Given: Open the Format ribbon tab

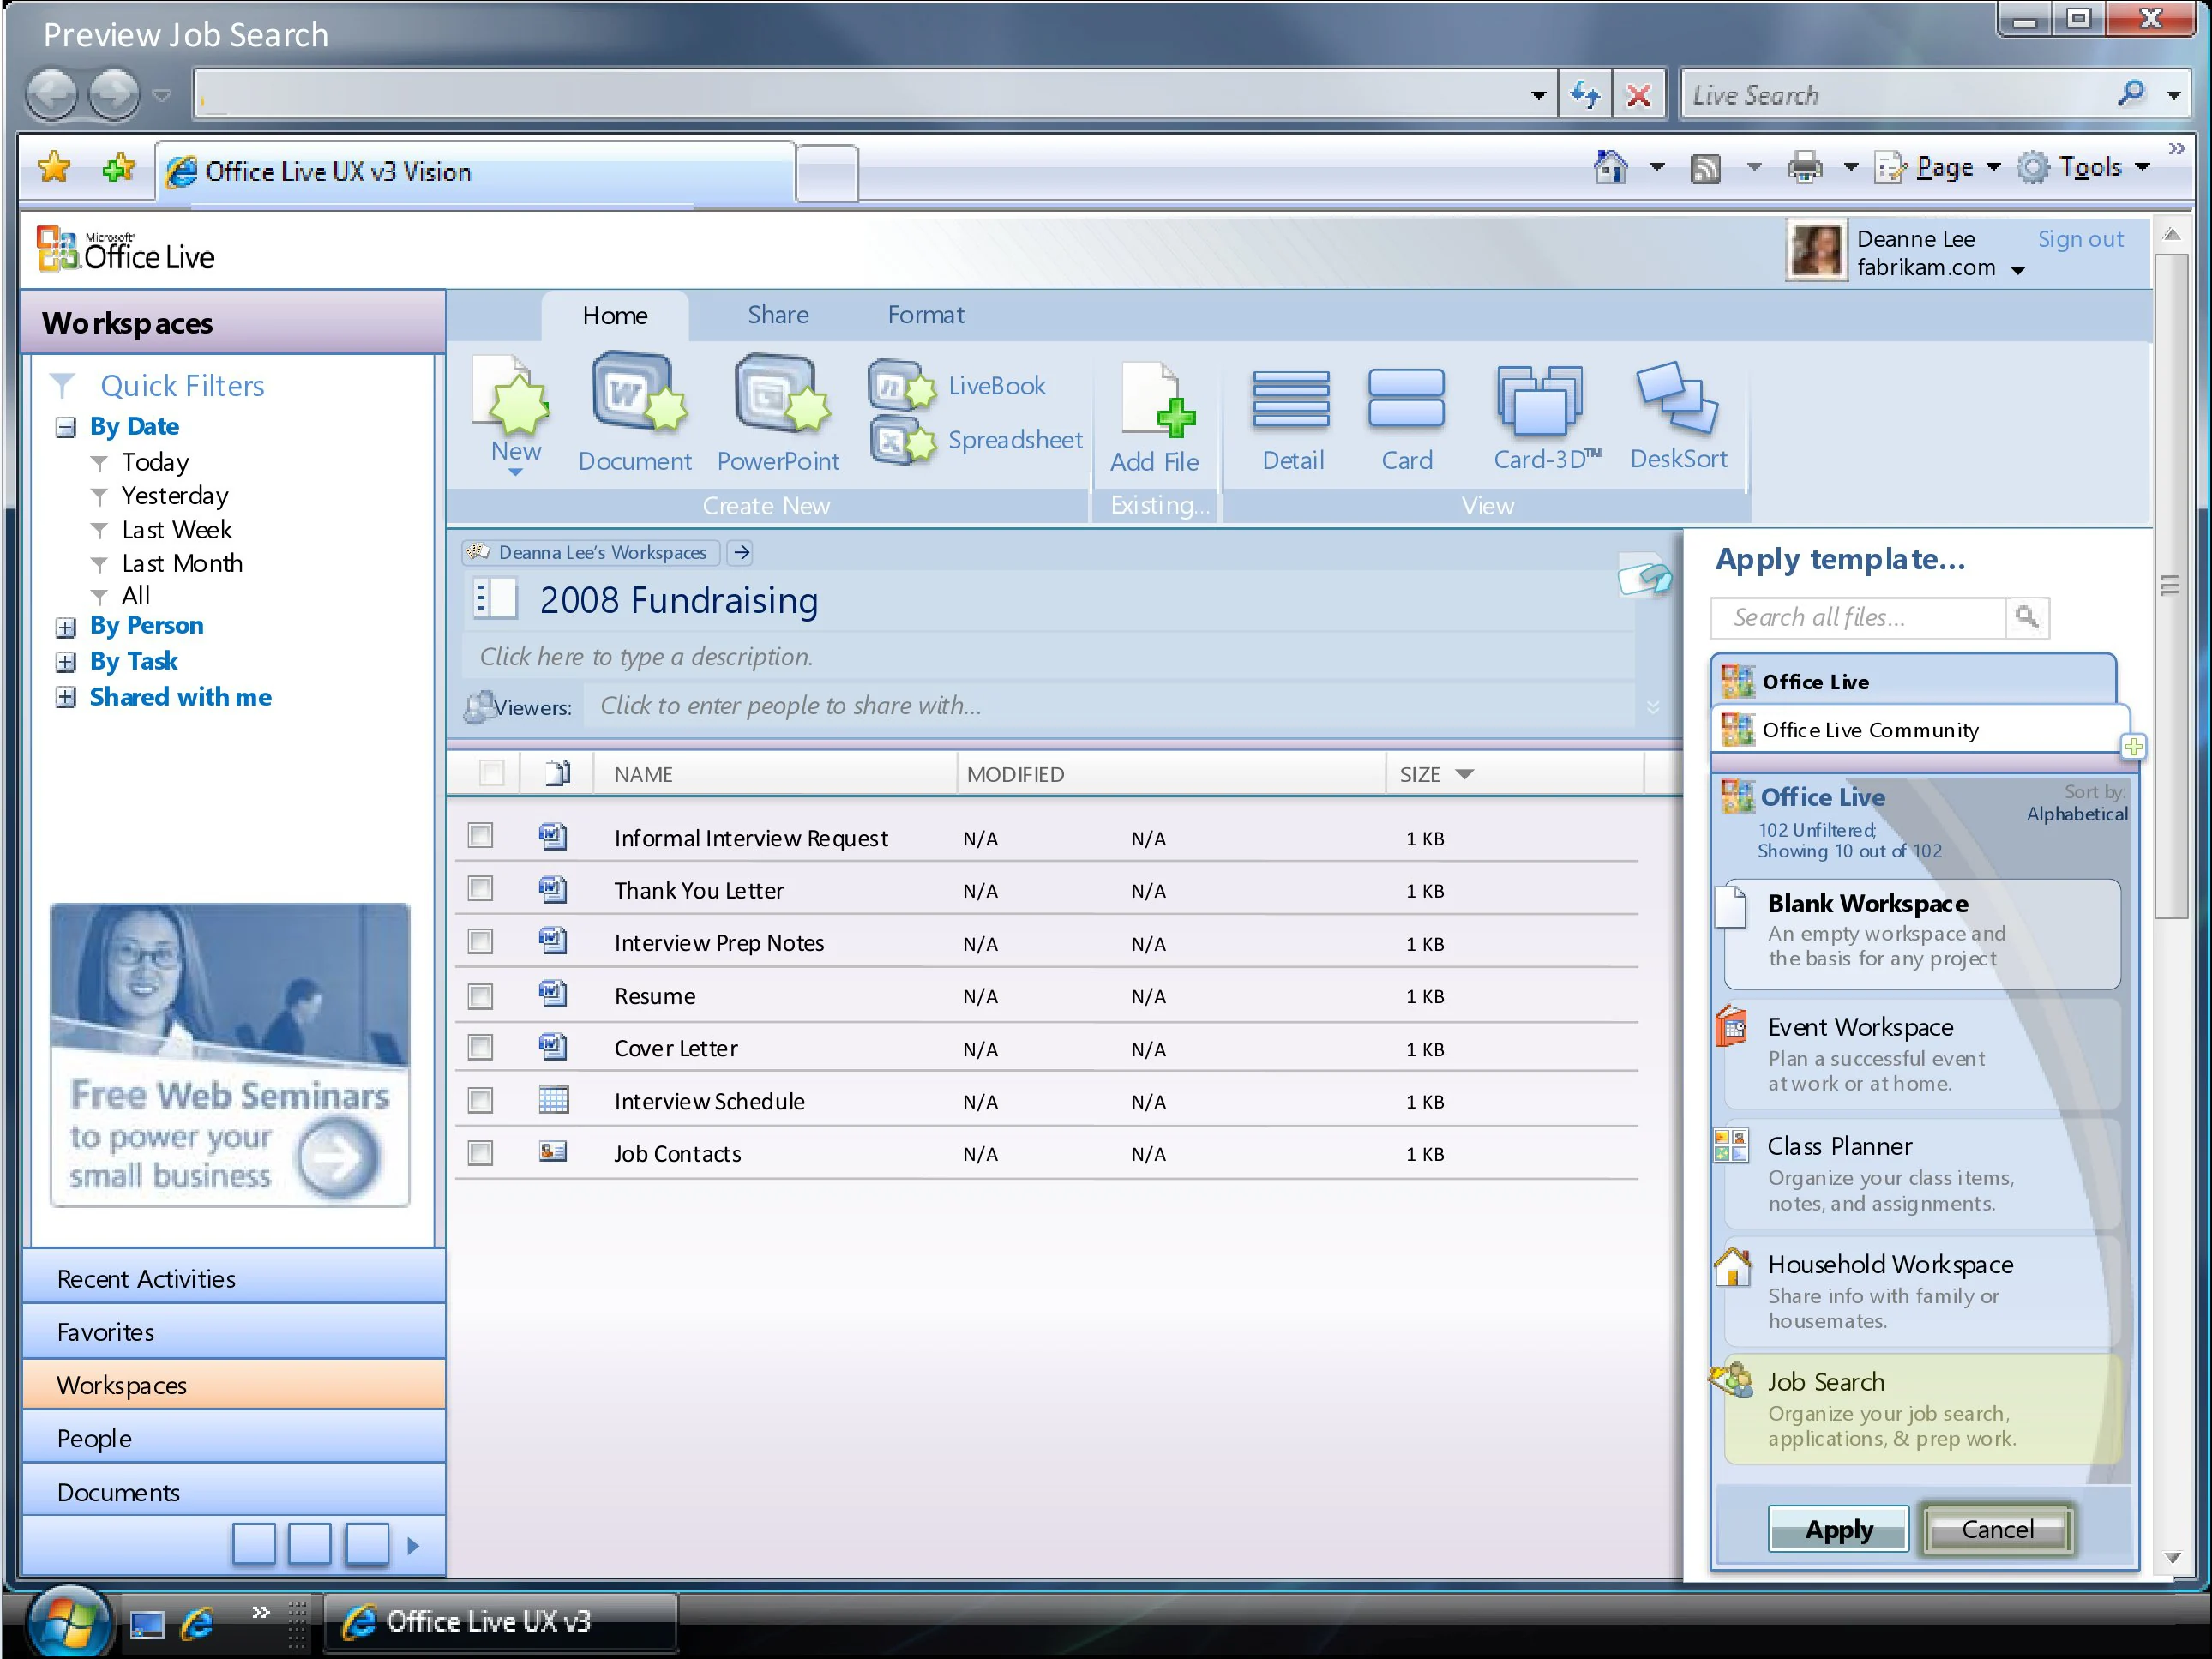Looking at the screenshot, I should tap(926, 315).
